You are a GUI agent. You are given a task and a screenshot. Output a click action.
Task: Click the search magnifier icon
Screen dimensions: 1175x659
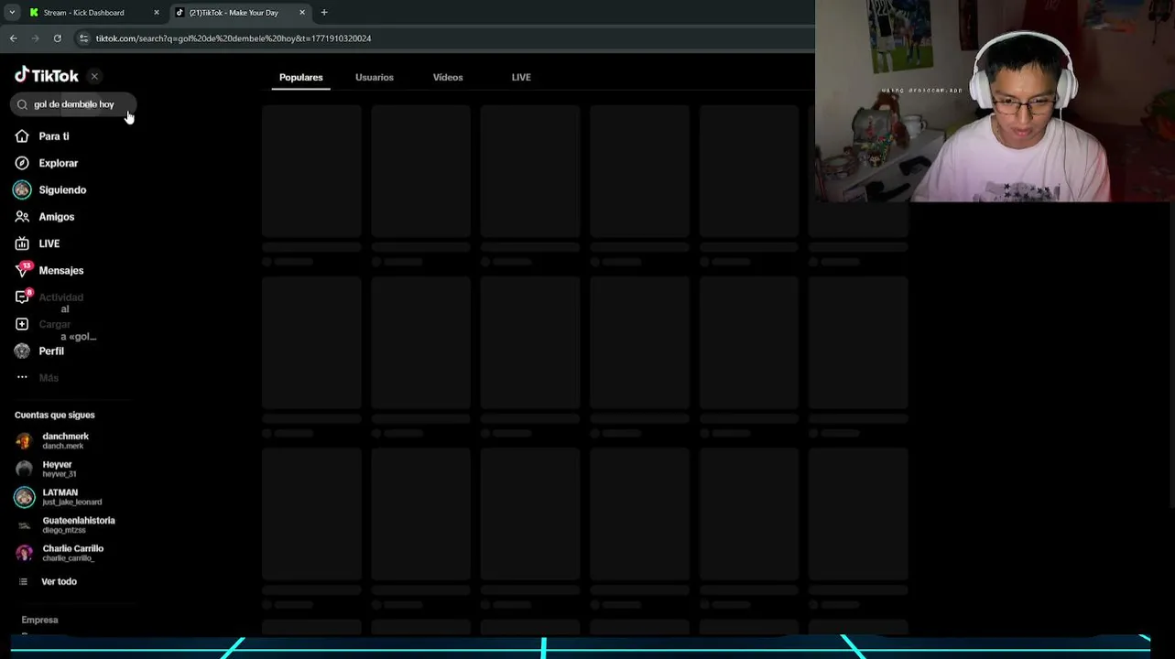tap(22, 104)
